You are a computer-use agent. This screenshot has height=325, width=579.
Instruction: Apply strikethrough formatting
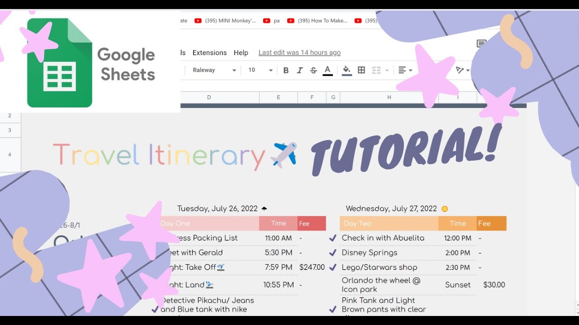pos(313,70)
